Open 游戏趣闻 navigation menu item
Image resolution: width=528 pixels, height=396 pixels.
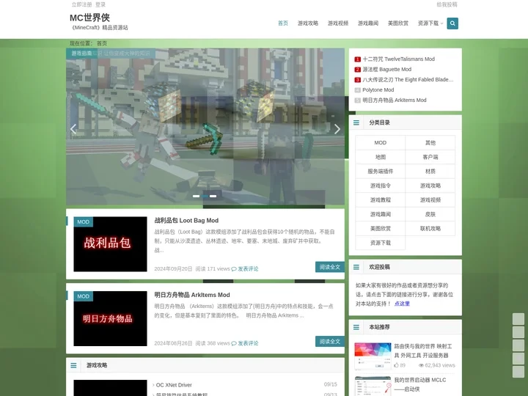pyautogui.click(x=368, y=23)
